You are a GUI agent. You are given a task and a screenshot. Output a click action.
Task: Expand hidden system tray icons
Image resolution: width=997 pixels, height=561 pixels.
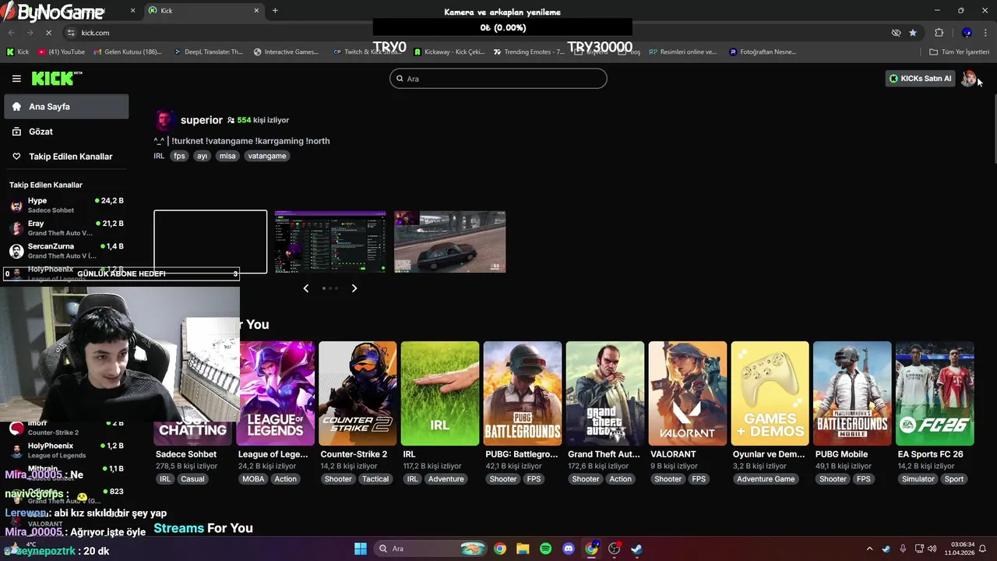(x=869, y=549)
